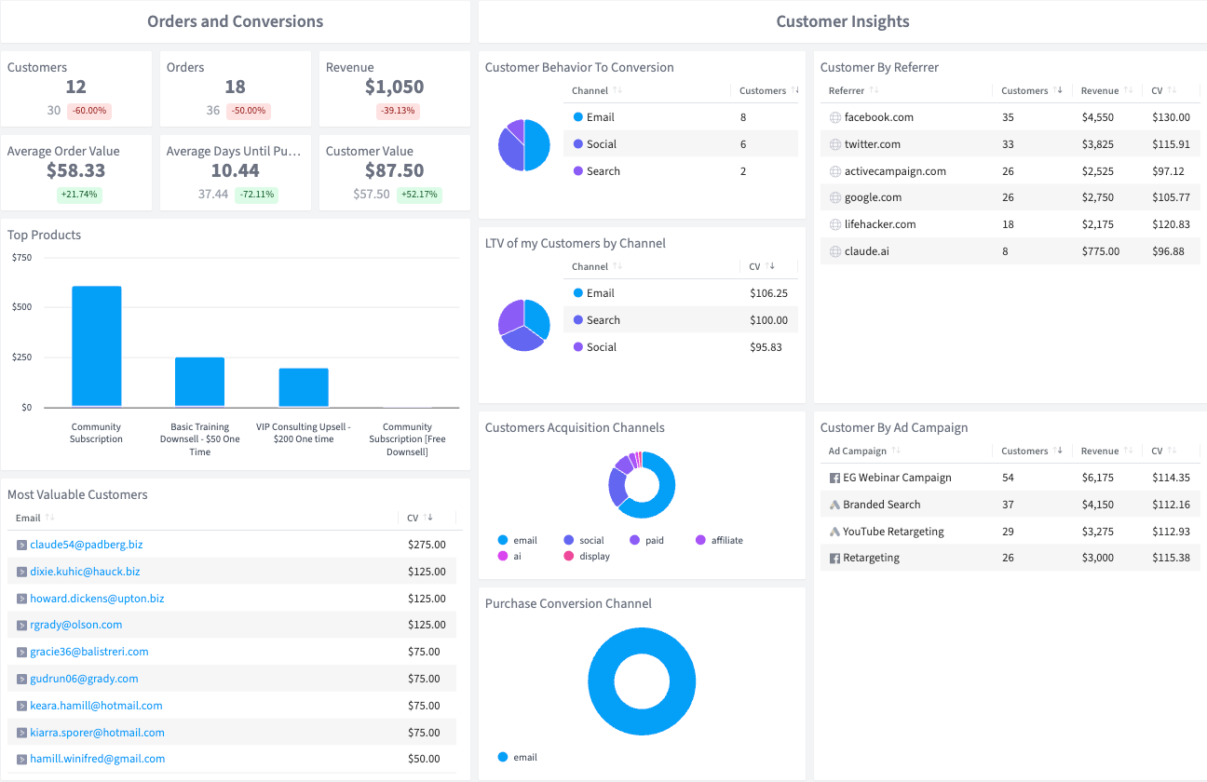Click the globe icon beside facebook.com

[x=835, y=117]
